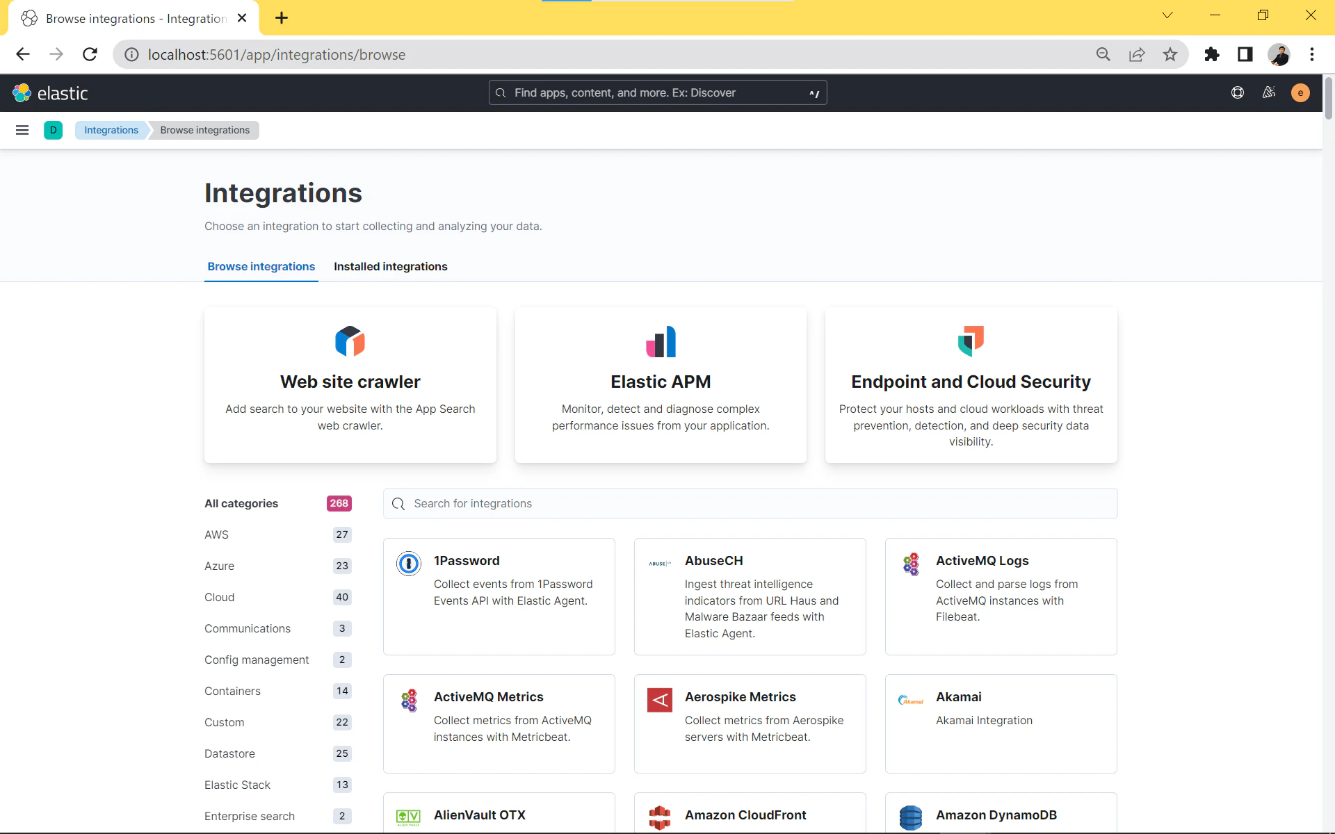The height and width of the screenshot is (834, 1335).
Task: Expand the browser tab search chevron
Action: 1167,15
